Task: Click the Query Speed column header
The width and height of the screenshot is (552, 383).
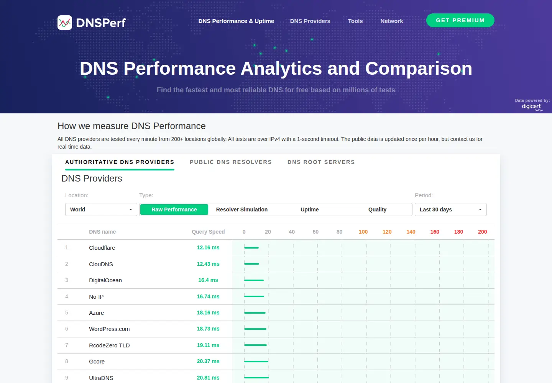Action: point(208,232)
